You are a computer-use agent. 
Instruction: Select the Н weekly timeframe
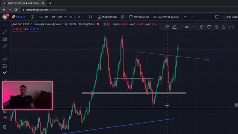click(79, 17)
